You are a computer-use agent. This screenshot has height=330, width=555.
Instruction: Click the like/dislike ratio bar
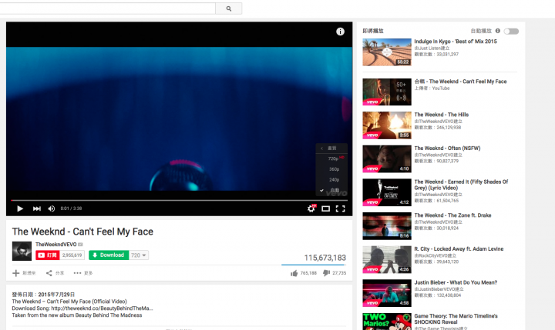[x=314, y=265]
